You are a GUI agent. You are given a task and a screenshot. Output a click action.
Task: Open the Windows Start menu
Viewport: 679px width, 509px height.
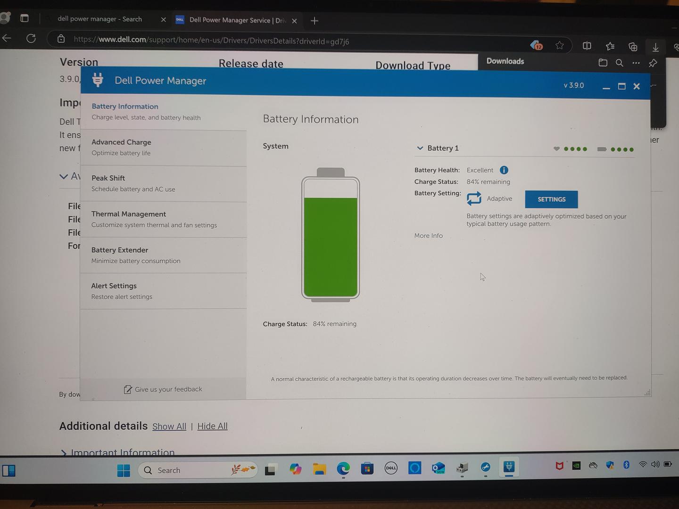[x=124, y=470]
